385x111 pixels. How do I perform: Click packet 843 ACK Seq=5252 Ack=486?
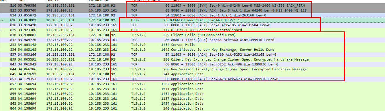tap(192, 64)
